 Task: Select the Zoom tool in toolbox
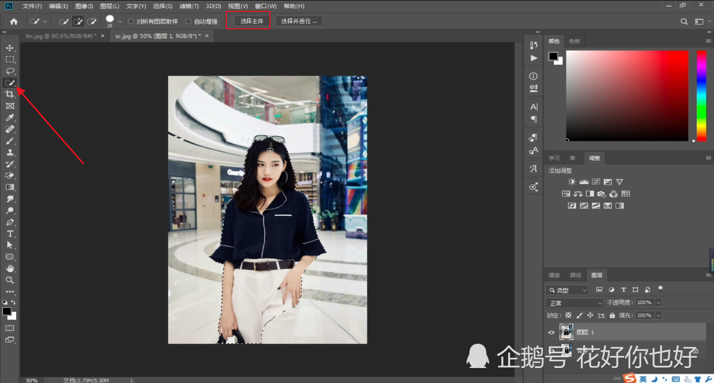pos(9,280)
